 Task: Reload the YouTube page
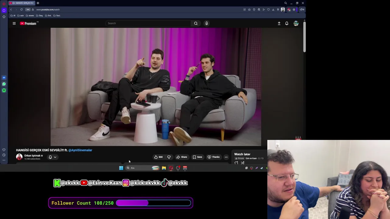point(21,9)
